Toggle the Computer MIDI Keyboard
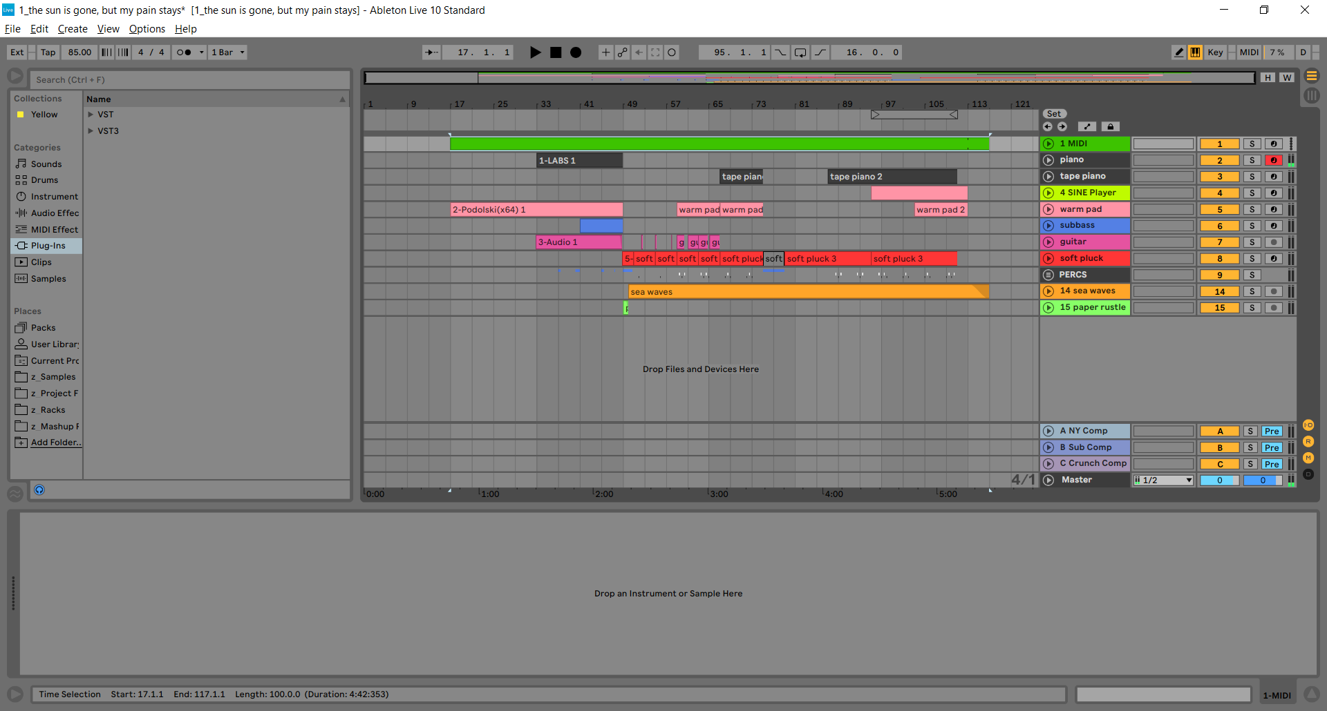 1195,52
